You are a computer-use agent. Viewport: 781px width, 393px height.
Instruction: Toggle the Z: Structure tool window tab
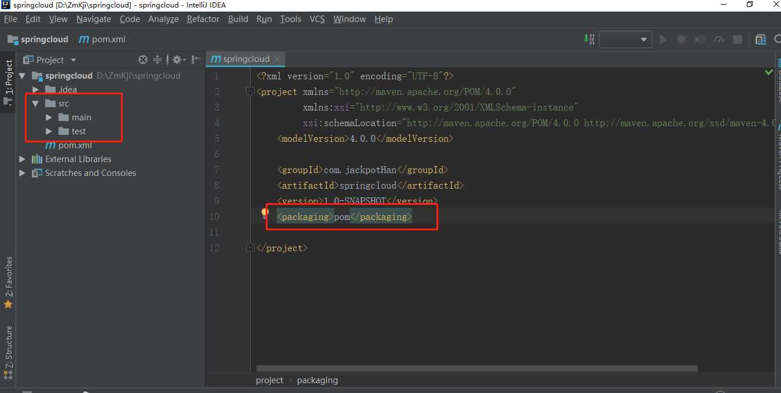click(x=8, y=352)
